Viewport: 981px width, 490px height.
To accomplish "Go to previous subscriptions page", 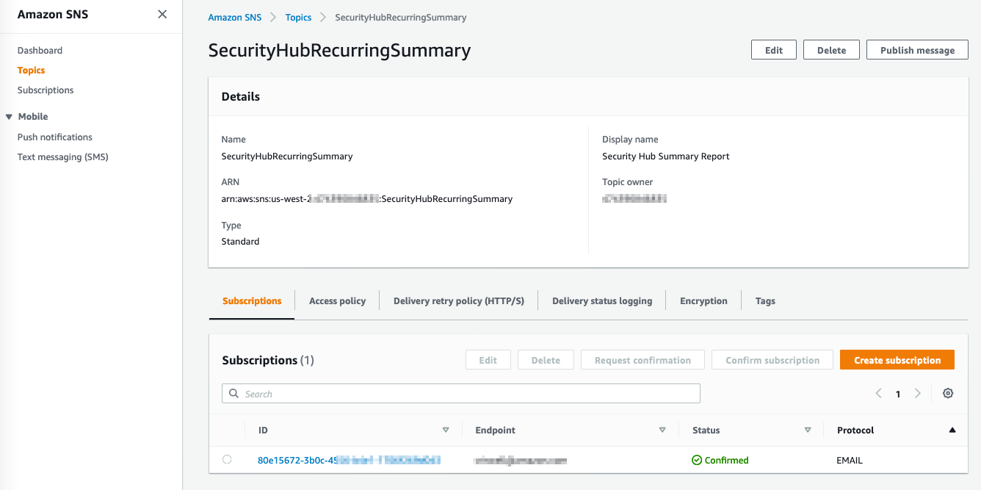I will (878, 393).
